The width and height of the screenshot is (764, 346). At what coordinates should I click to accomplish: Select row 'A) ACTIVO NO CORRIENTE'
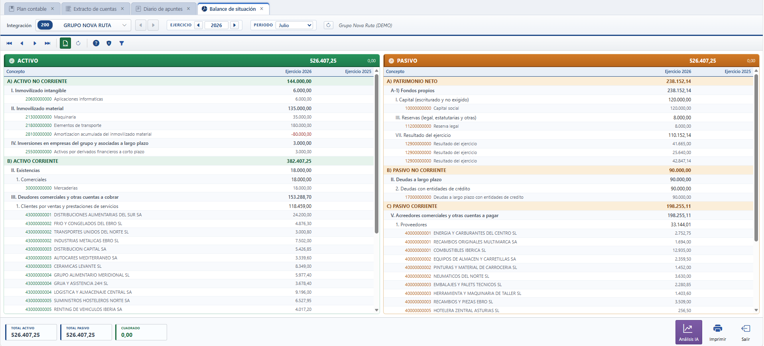(x=189, y=81)
